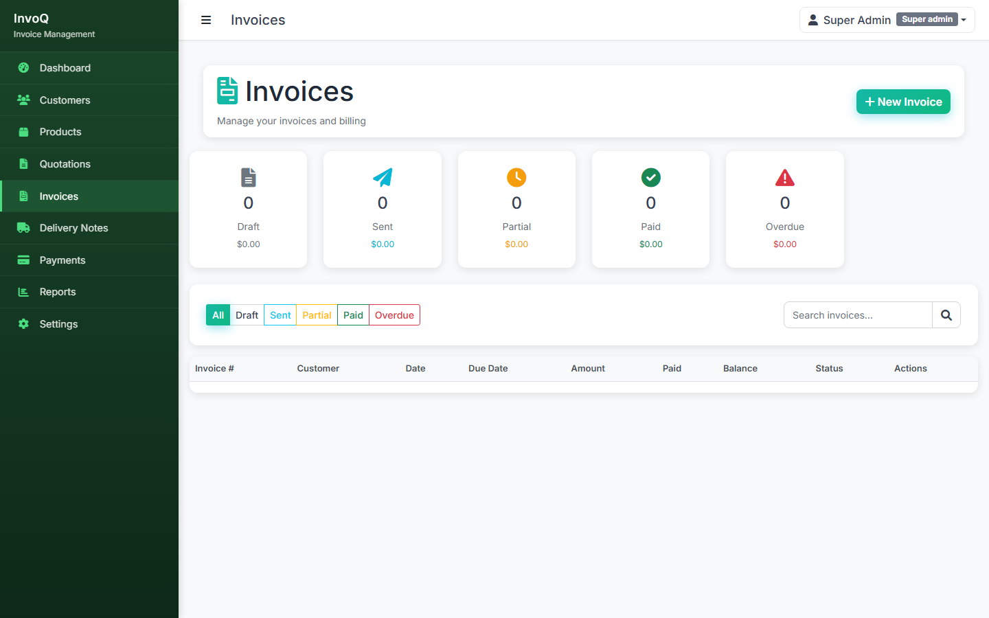The width and height of the screenshot is (989, 618).
Task: Open Products page from sidebar
Action: coord(89,132)
